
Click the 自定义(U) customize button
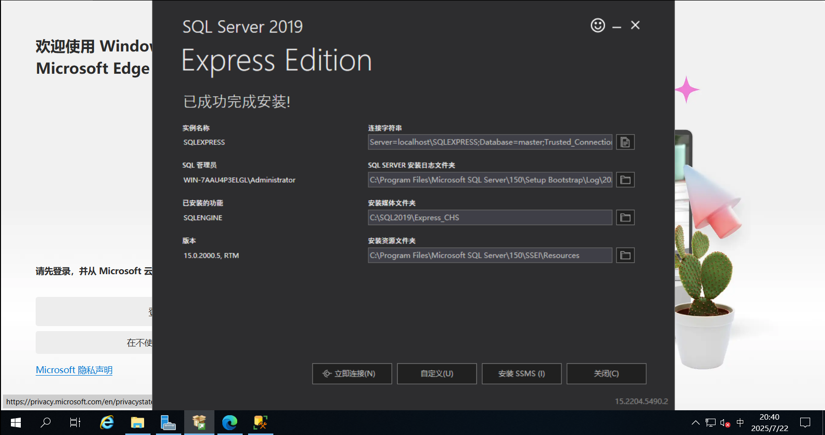tap(437, 374)
